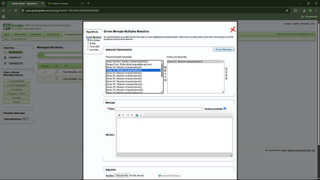This screenshot has width=320, height=180.
Task: Open the Comunicaciones menu tab
Action: click(73, 34)
